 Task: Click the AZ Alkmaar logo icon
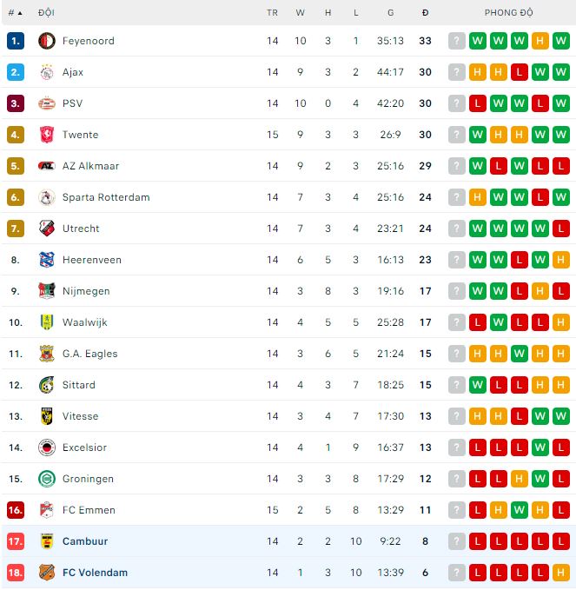pos(47,166)
